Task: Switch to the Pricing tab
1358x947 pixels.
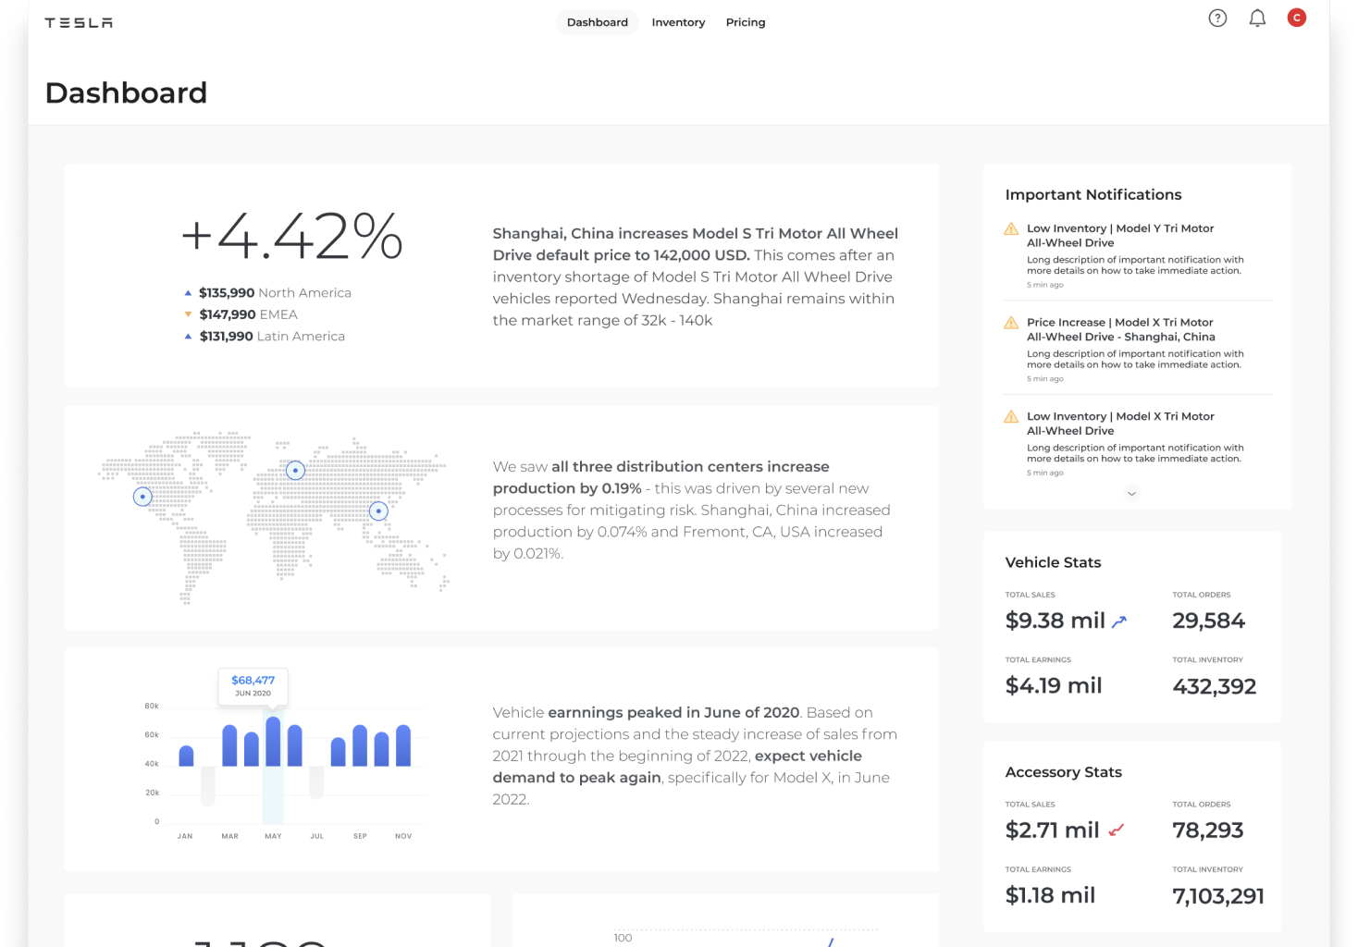Action: click(x=746, y=22)
